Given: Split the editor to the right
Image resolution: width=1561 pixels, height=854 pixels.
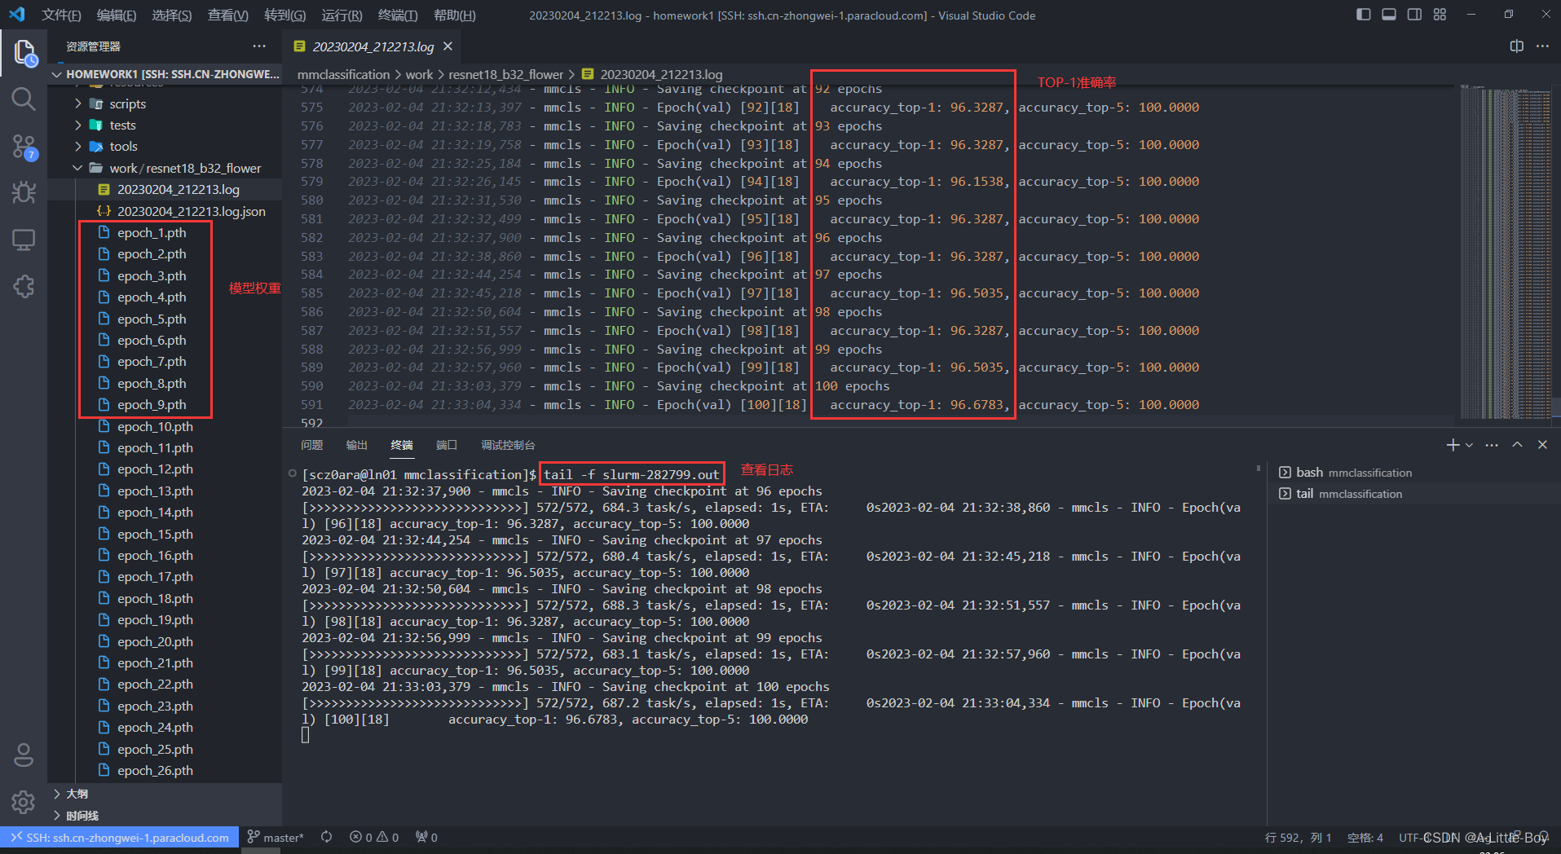Looking at the screenshot, I should (1516, 46).
